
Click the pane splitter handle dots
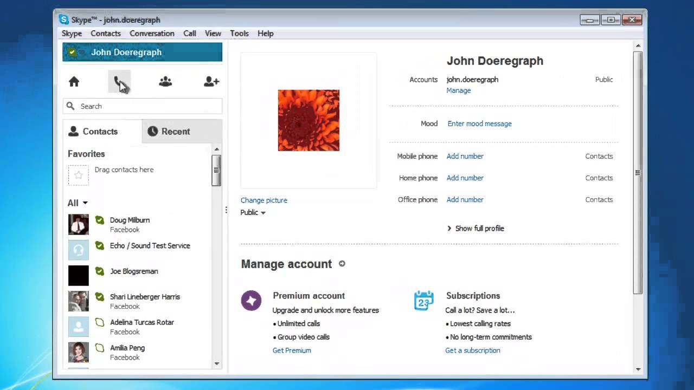tap(226, 210)
